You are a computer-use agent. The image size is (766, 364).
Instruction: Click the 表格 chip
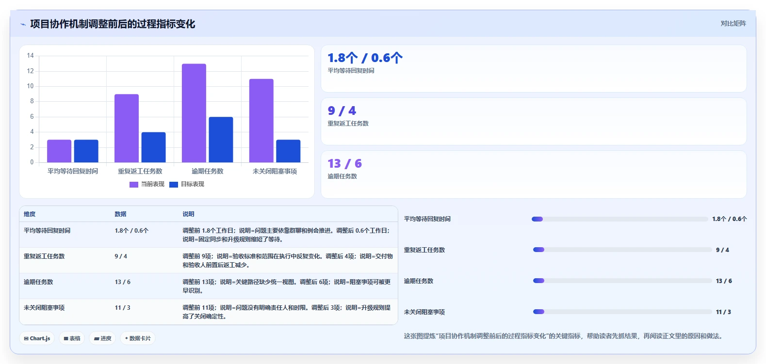[x=72, y=338]
